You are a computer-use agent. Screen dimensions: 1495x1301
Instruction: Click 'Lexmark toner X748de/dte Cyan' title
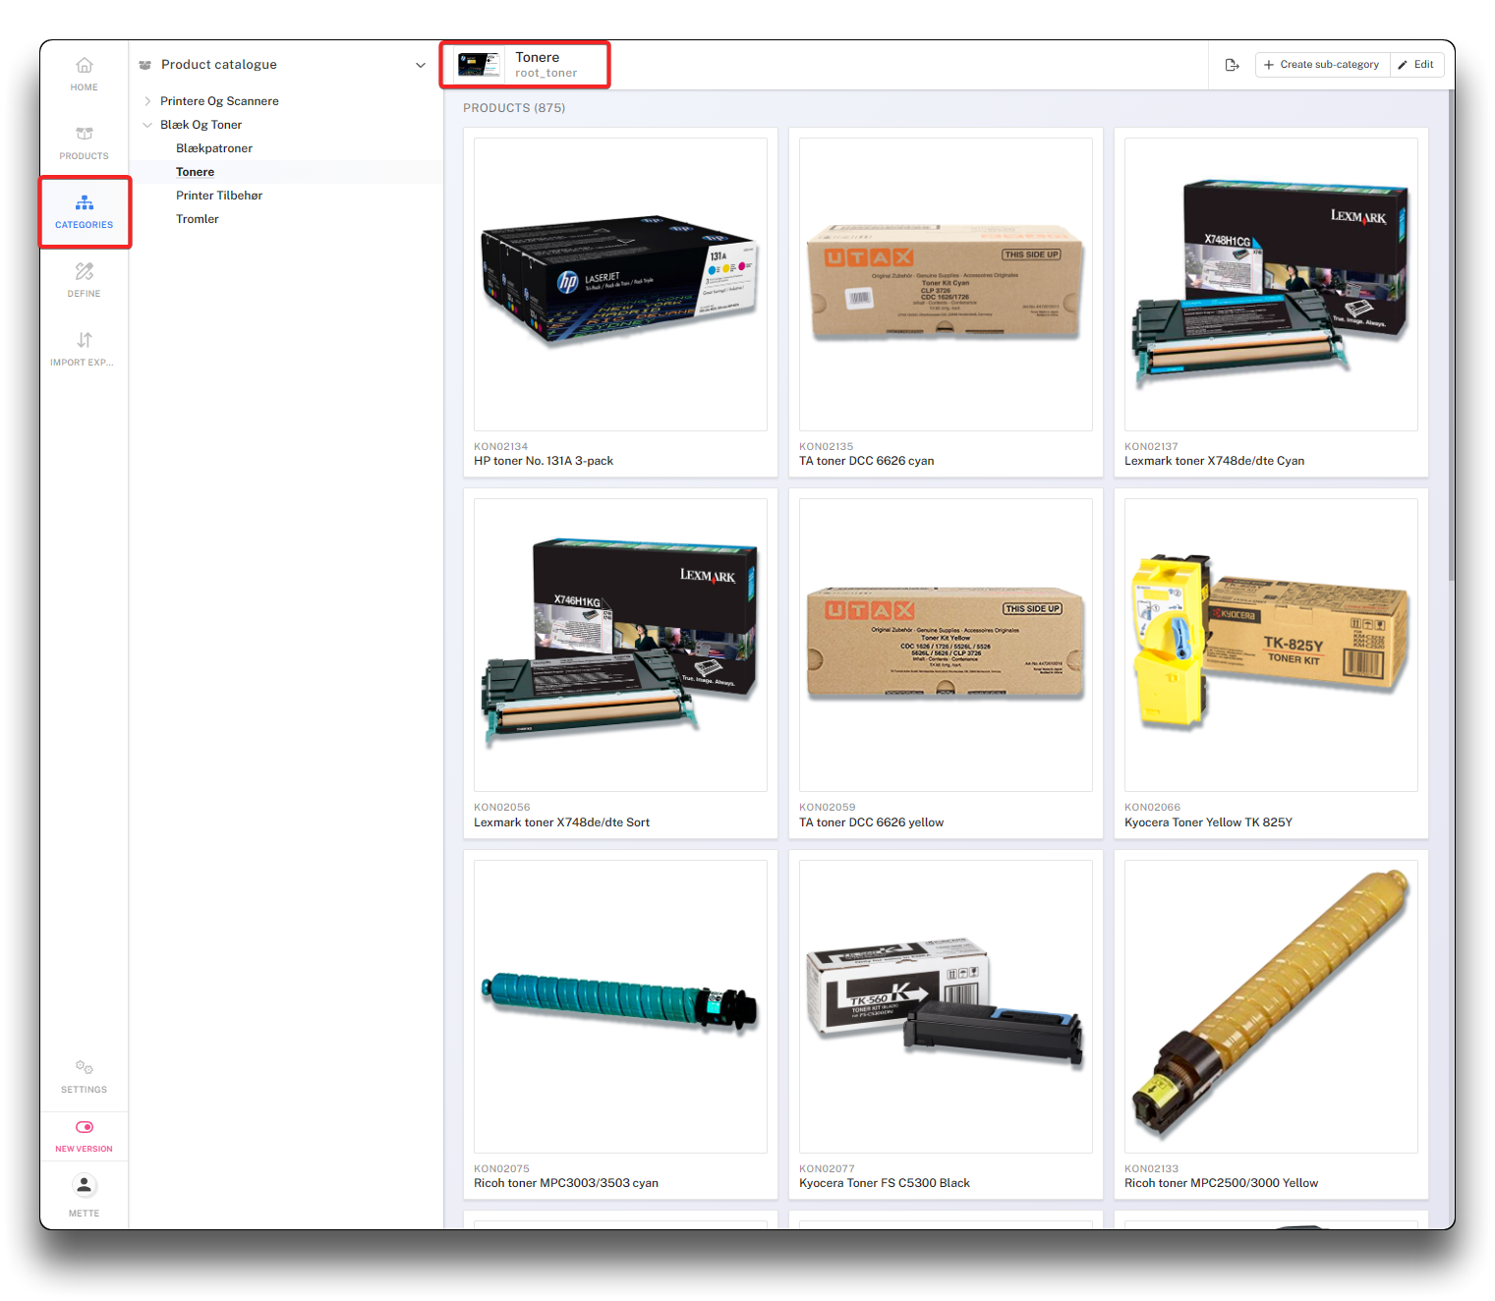pos(1215,461)
